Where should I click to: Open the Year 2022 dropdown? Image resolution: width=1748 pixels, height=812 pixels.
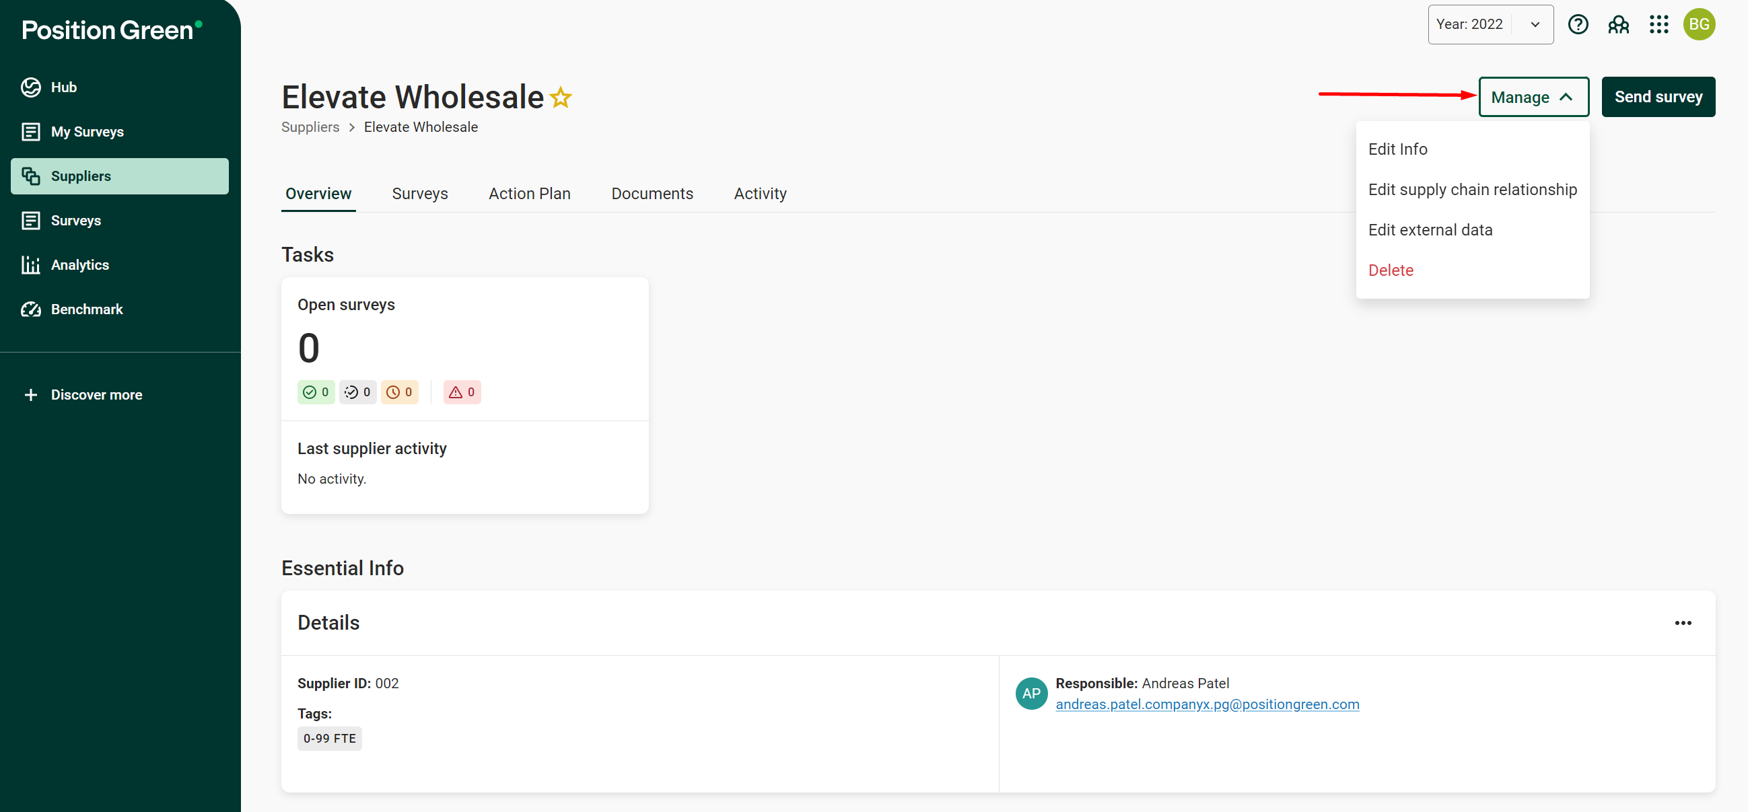(x=1490, y=24)
